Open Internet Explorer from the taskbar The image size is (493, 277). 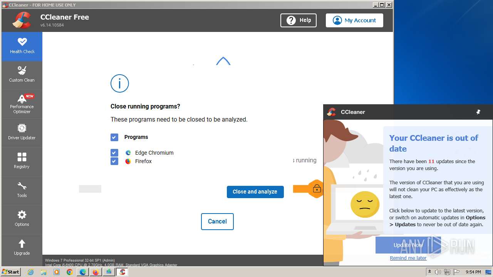click(31, 272)
